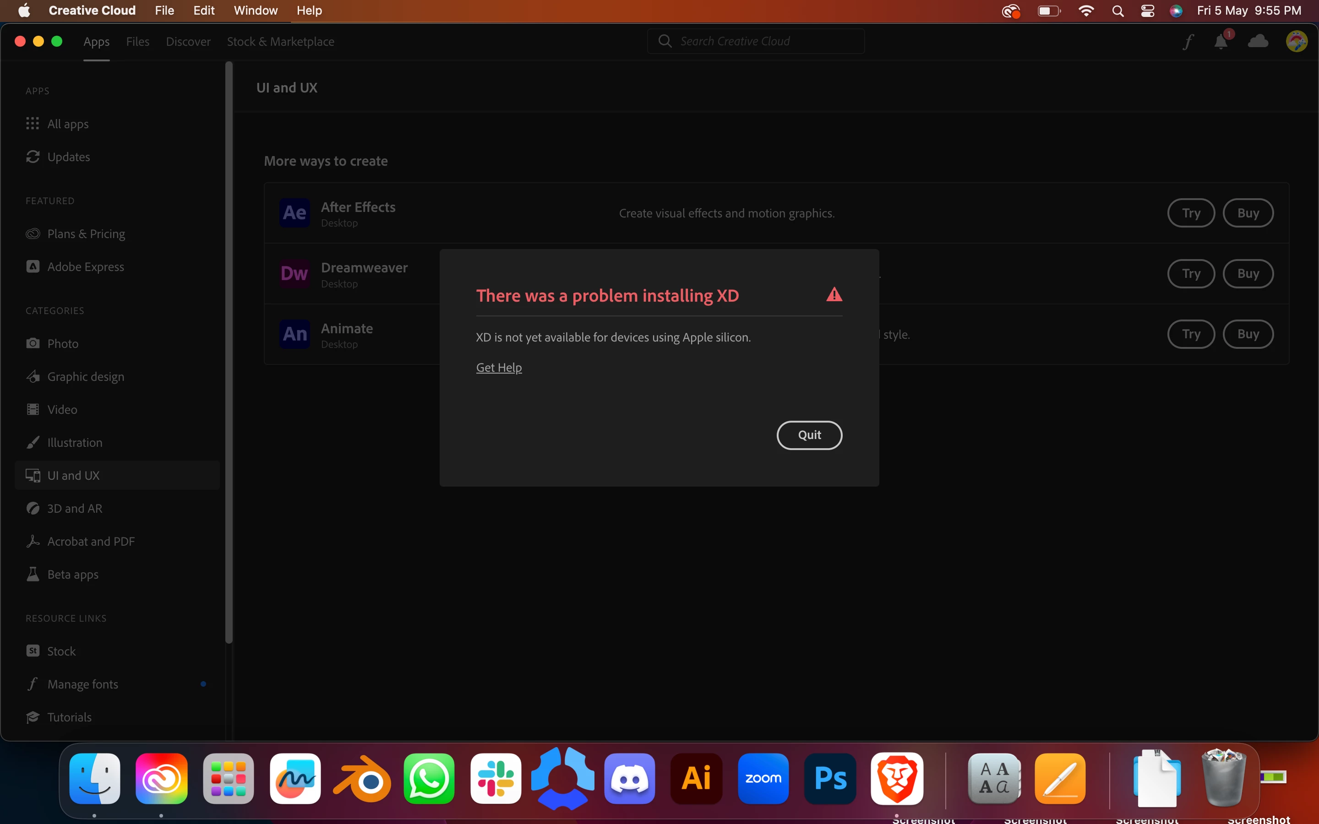The width and height of the screenshot is (1319, 824).
Task: Select UI and UX category in sidebar
Action: pyautogui.click(x=74, y=475)
